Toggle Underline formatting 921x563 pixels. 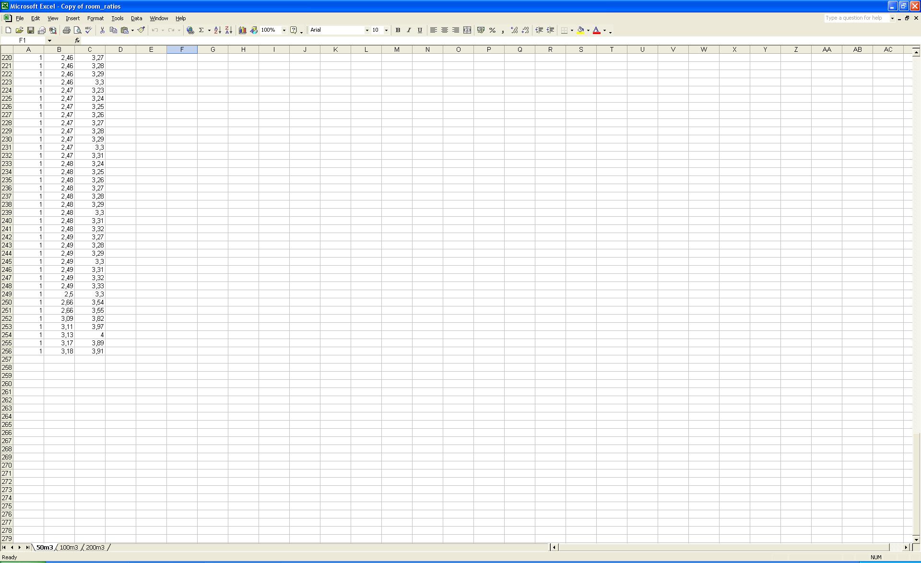[x=420, y=30]
